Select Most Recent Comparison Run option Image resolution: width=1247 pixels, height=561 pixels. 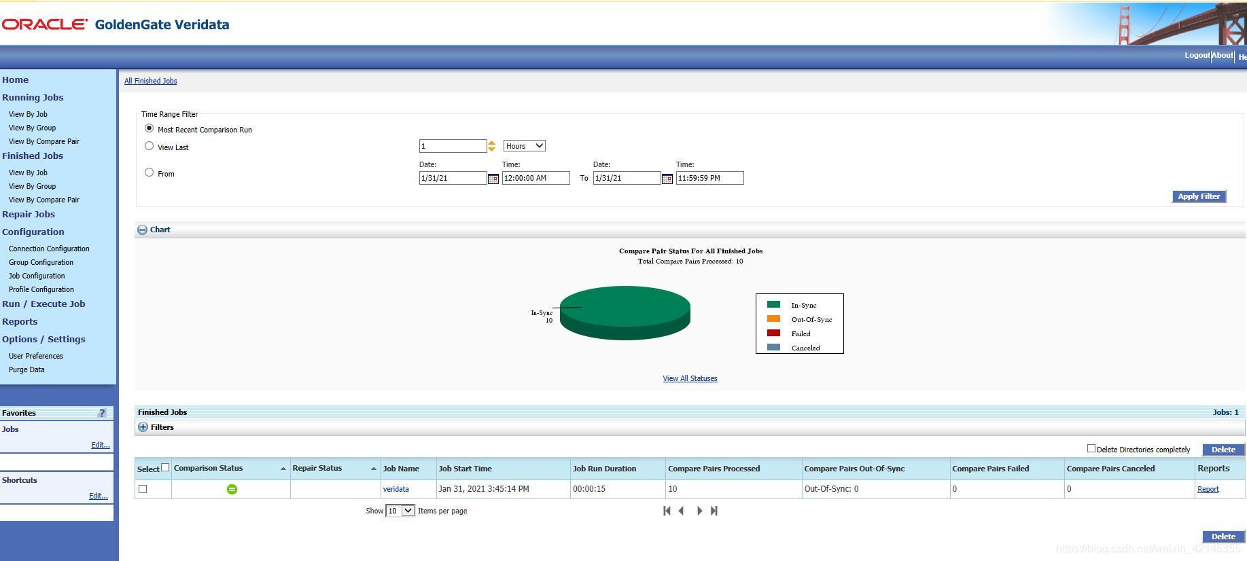(149, 128)
